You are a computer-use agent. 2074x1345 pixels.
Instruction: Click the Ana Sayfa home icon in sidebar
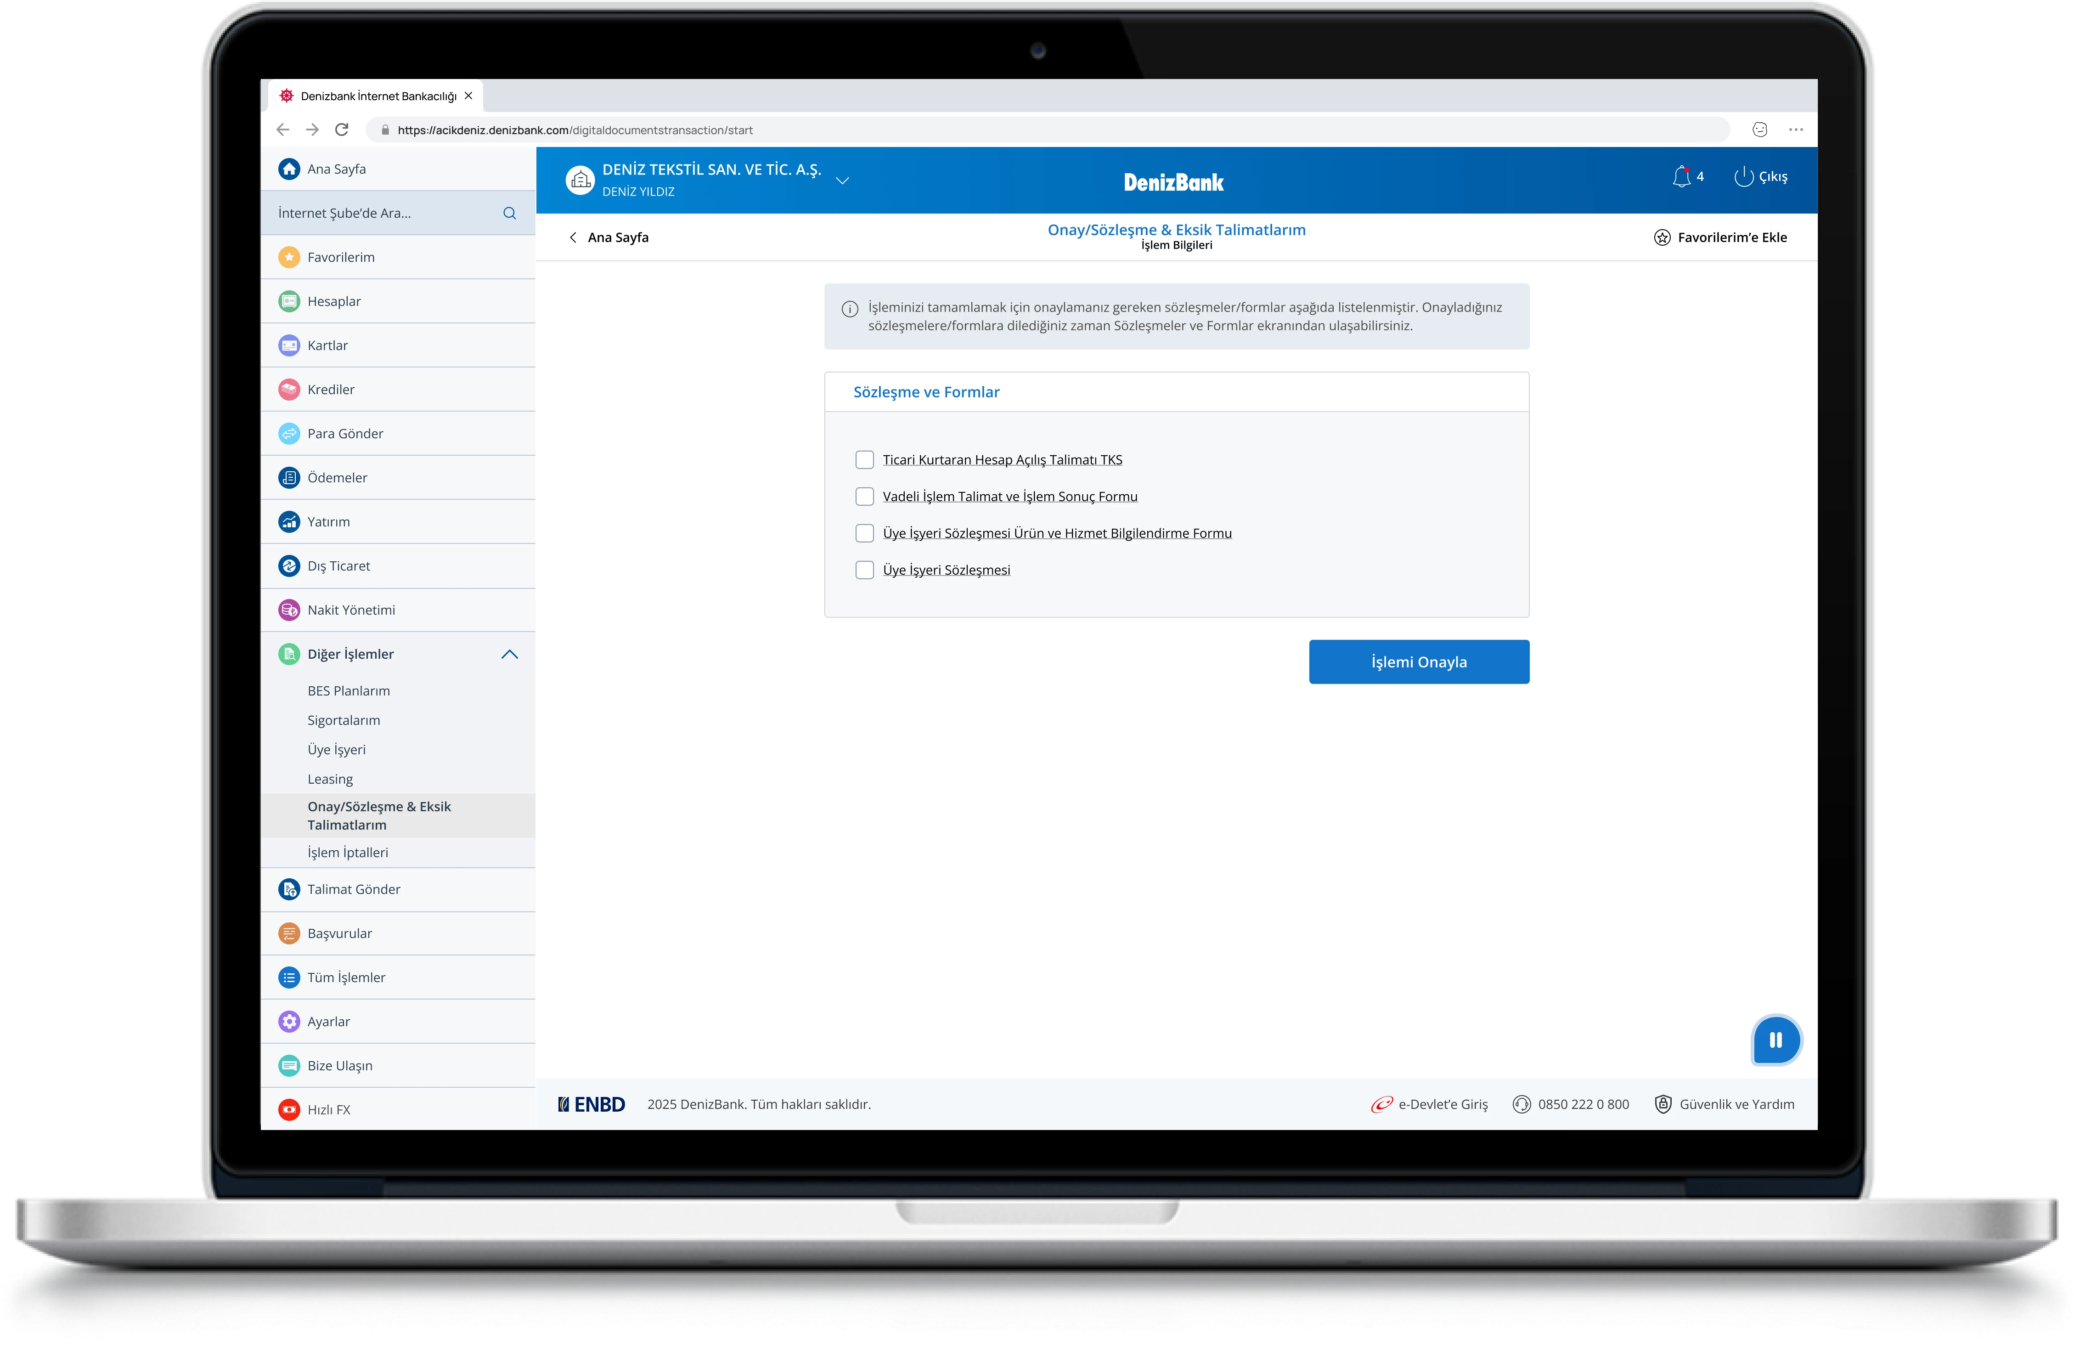pyautogui.click(x=289, y=169)
